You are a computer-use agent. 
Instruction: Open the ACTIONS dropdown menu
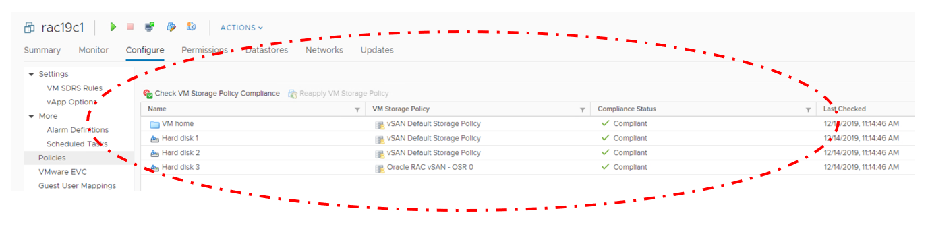tap(241, 28)
